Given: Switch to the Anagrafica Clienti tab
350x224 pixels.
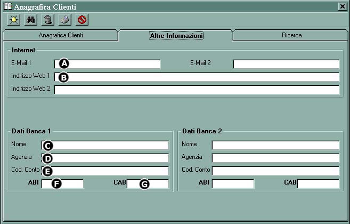Looking at the screenshot, I should click(x=61, y=35).
